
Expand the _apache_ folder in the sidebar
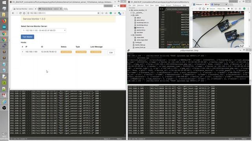(x=131, y=13)
